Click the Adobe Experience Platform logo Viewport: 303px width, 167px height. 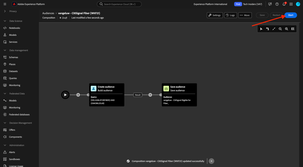[x=14, y=4]
